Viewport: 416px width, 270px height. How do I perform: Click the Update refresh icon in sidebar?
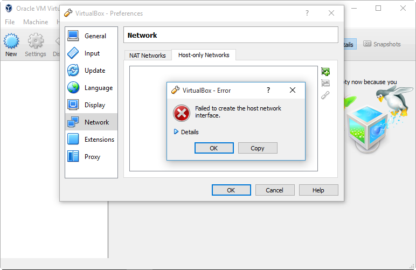coord(73,70)
